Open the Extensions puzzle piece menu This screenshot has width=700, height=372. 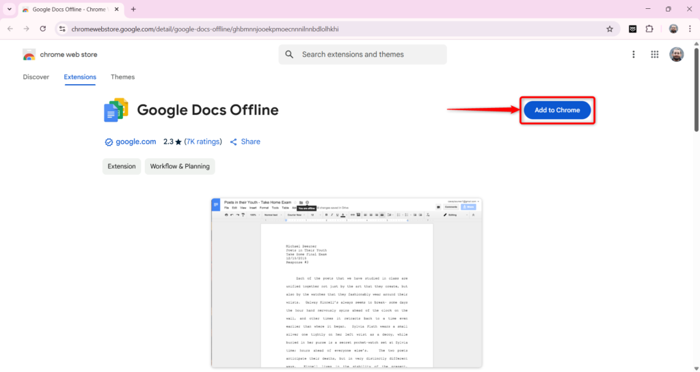(649, 29)
